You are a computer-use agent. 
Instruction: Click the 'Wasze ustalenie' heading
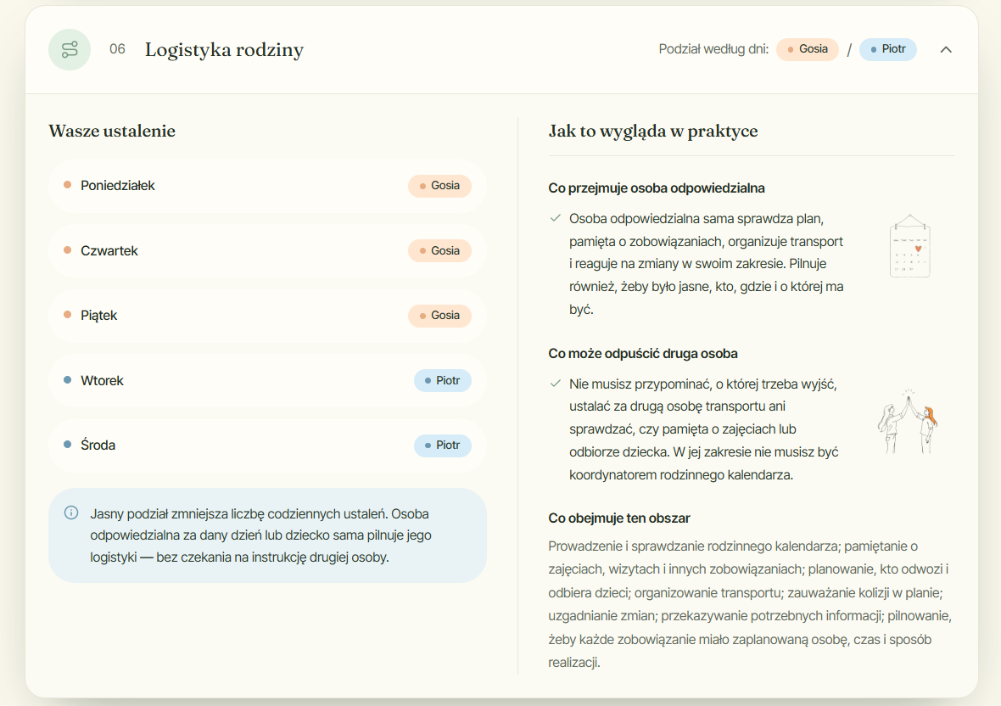[x=112, y=131]
